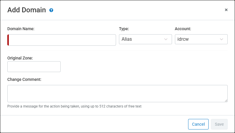Image resolution: width=235 pixels, height=133 pixels.
Task: Click the "Original Zone:" label
Action: (x=20, y=58)
